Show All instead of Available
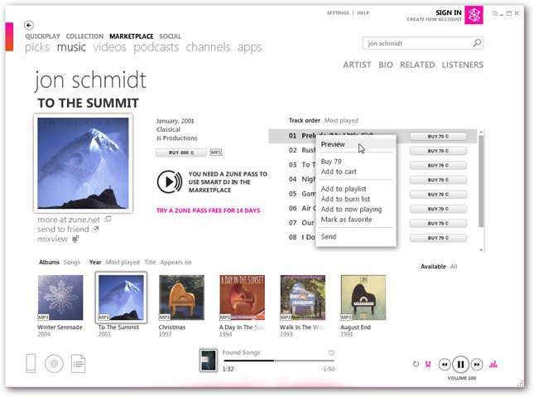This screenshot has height=397, width=534. pos(454,266)
